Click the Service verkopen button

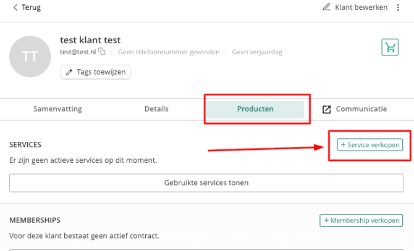[x=370, y=145]
